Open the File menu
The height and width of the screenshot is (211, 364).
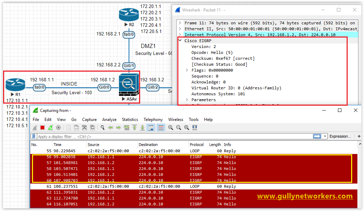(x=36, y=120)
